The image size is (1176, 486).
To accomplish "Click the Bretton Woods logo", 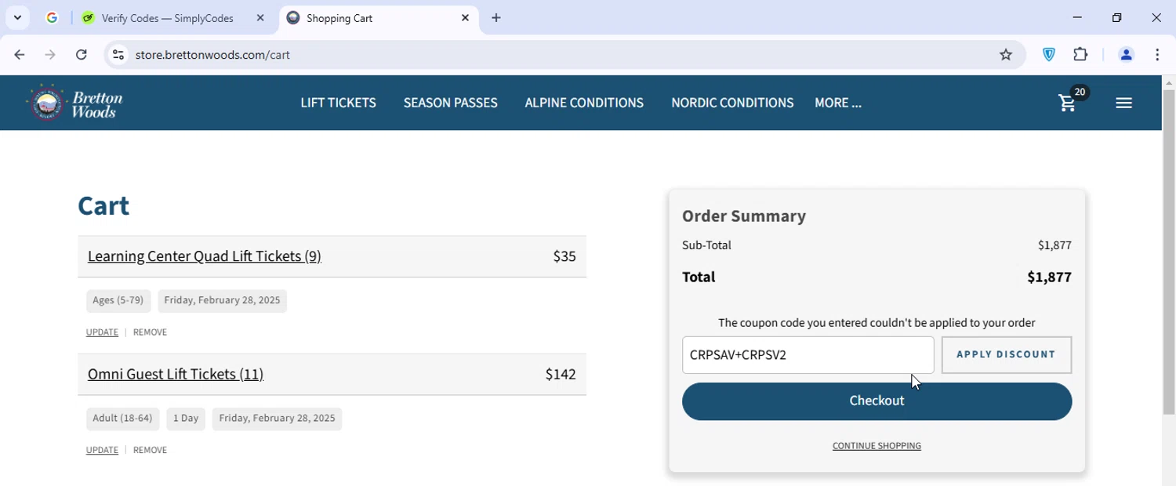I will coord(75,103).
